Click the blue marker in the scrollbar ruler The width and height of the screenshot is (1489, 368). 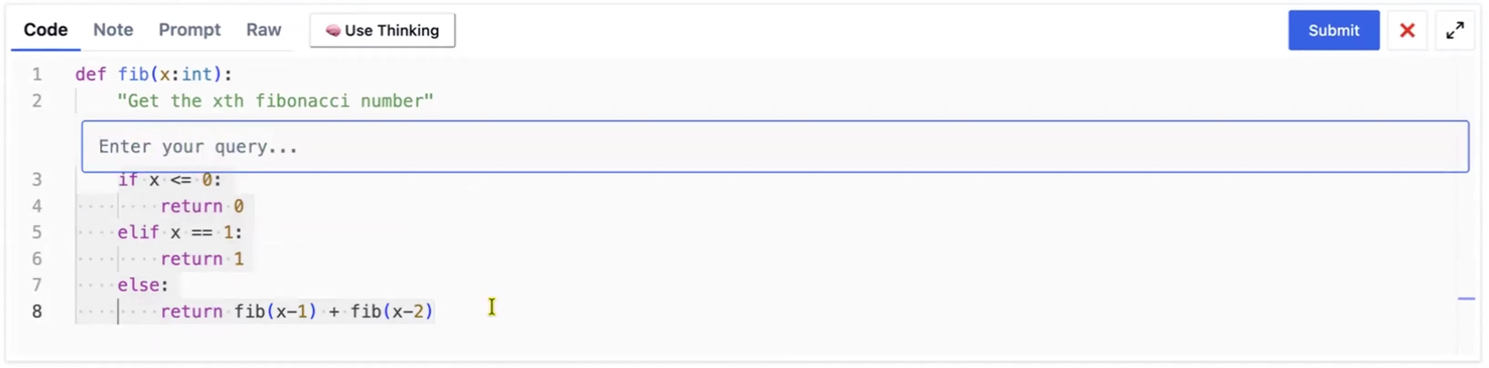click(1466, 299)
